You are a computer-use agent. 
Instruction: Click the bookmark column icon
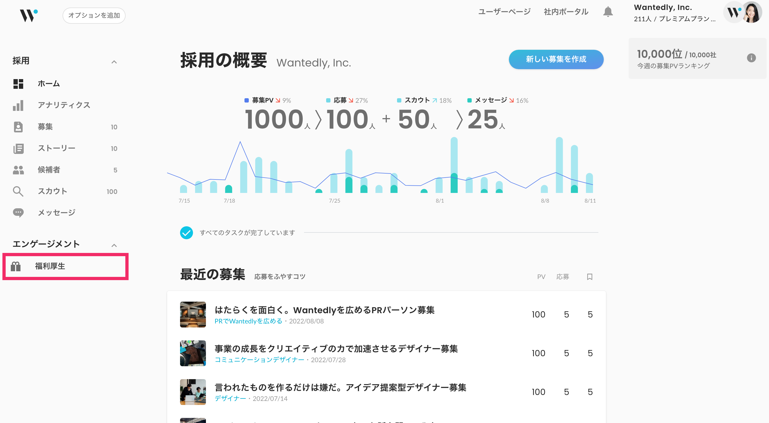[x=589, y=277]
